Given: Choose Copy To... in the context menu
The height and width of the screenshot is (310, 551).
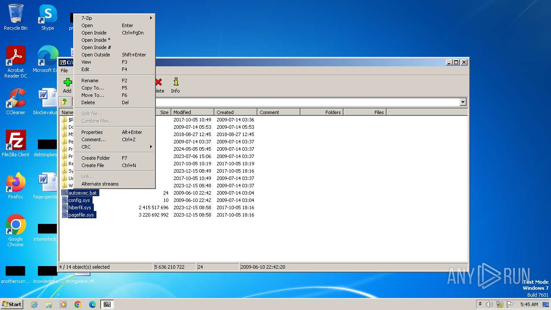Looking at the screenshot, I should coord(115,88).
